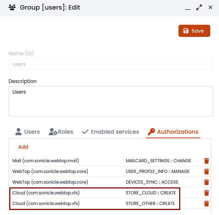Select the DEVICES_SYNC :: ACCESS cell
Image resolution: width=219 pixels, height=215 pixels.
click(152, 182)
